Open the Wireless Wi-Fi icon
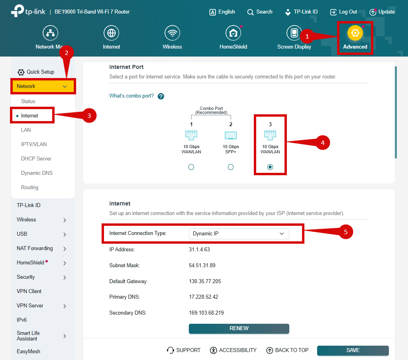Viewport: 408px width, 360px height. [172, 33]
